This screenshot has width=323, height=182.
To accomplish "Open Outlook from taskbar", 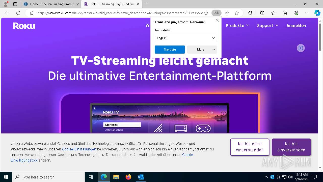I will tap(141, 177).
